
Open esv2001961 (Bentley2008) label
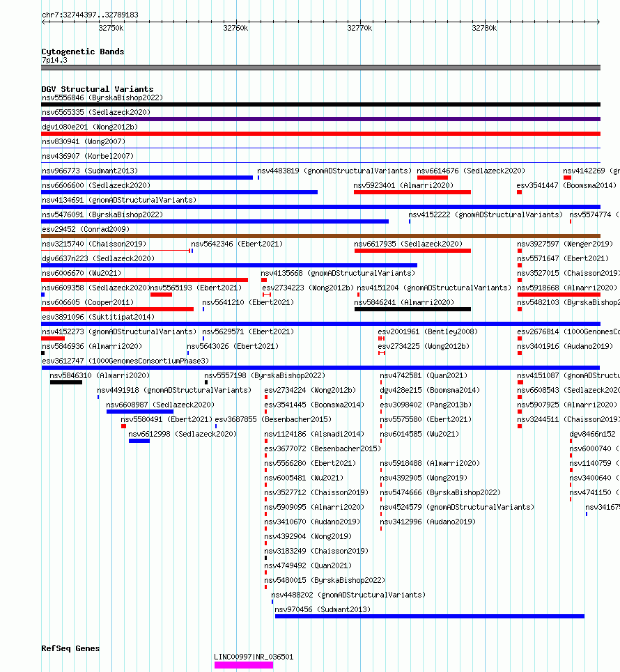pyautogui.click(x=428, y=331)
